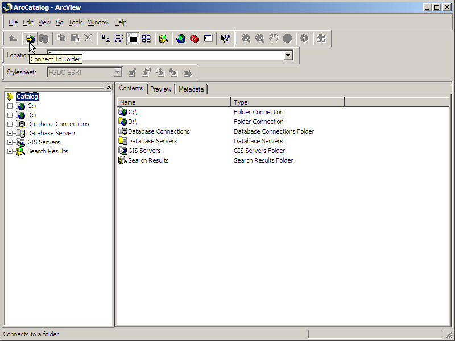Viewport: 455px width, 341px height.
Task: Open the Search tool icon
Action: [x=164, y=38]
